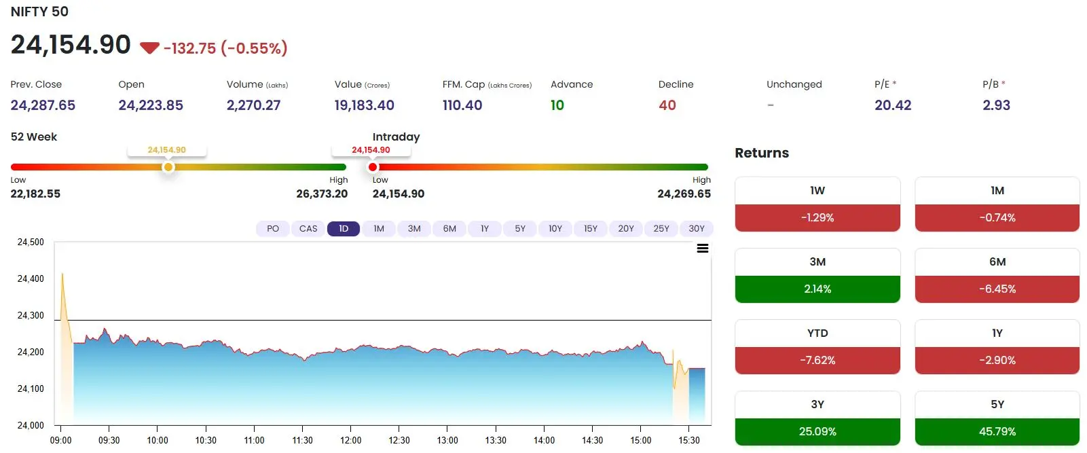Click the 24,154.90 tooltip above 52 Week bar

tap(167, 150)
